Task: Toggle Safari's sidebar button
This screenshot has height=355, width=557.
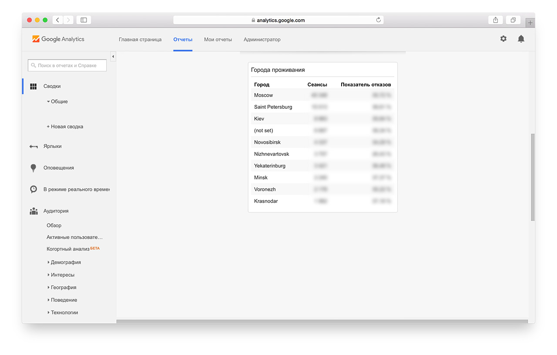Action: (x=84, y=20)
